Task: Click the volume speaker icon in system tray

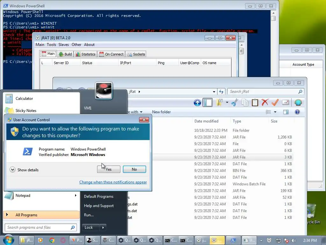Action: tap(294, 241)
